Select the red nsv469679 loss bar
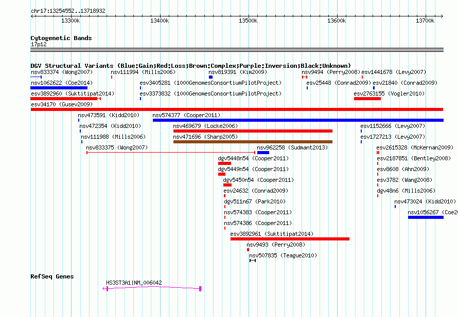Viewport: 458px width, 317px height. pos(253,131)
